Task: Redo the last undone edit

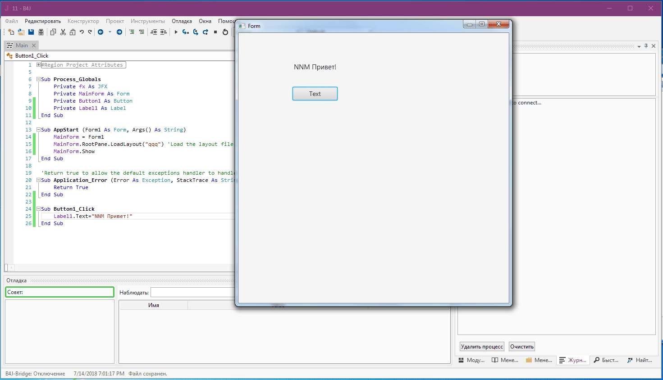Action: pyautogui.click(x=90, y=32)
